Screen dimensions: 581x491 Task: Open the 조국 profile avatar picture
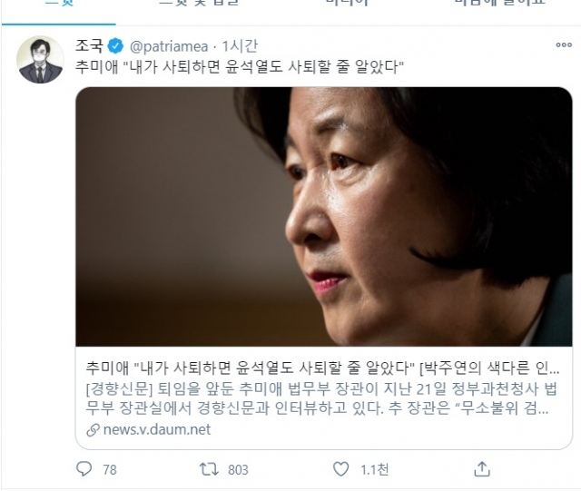click(x=40, y=59)
